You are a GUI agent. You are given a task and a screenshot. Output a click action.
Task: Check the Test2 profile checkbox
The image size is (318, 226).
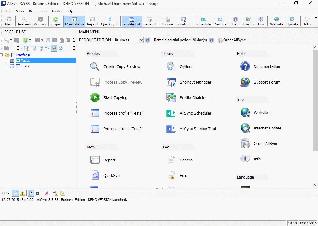pyautogui.click(x=18, y=66)
